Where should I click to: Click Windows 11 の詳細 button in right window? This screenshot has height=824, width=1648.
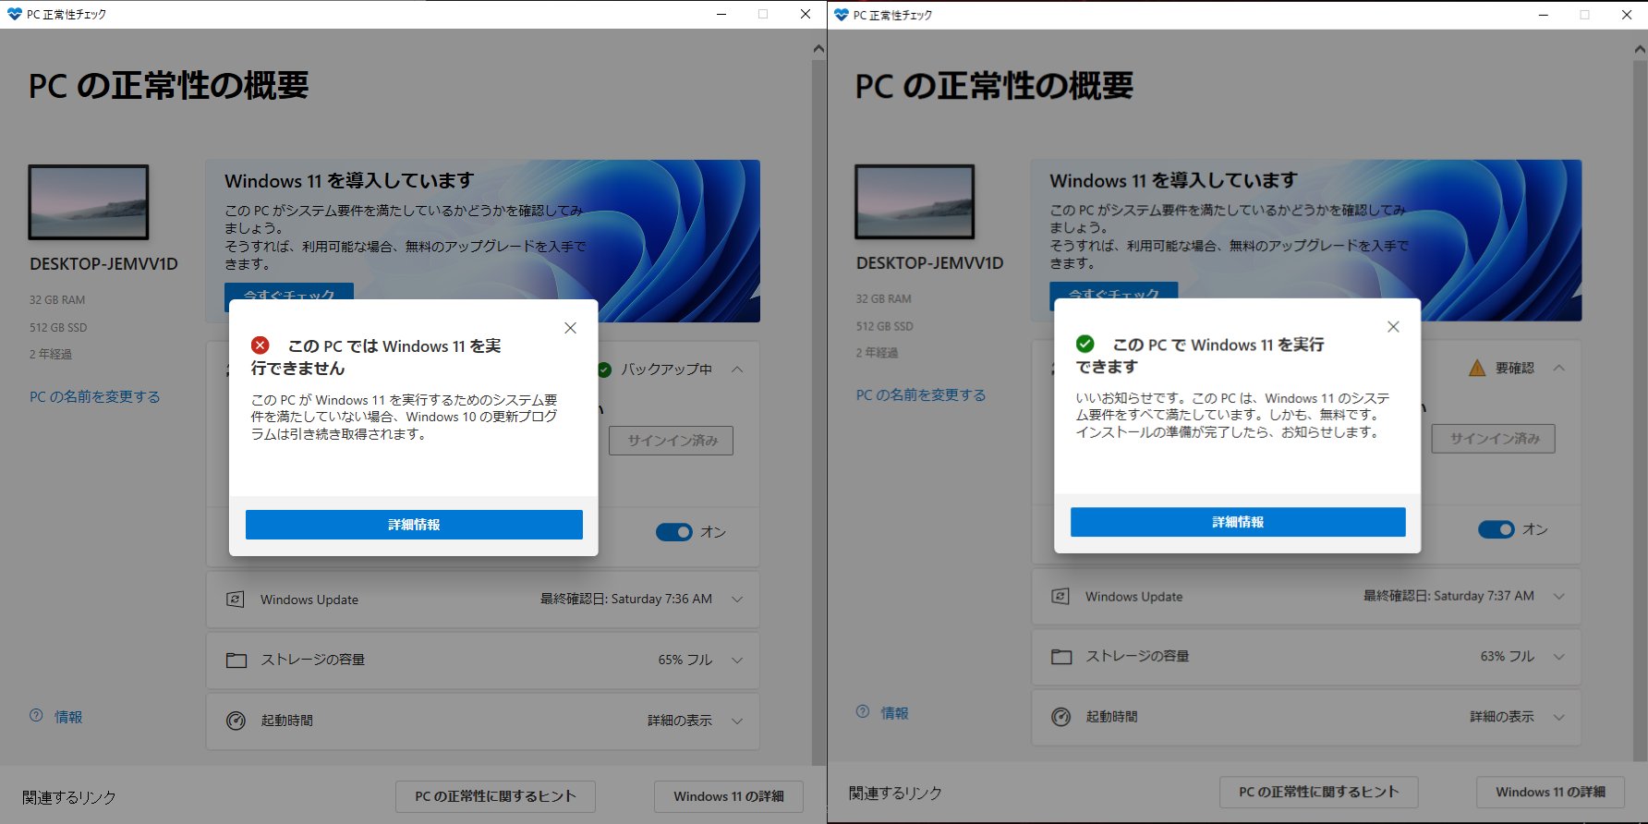pyautogui.click(x=1550, y=792)
